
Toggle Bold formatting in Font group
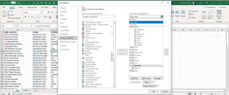pyautogui.click(x=25, y=17)
